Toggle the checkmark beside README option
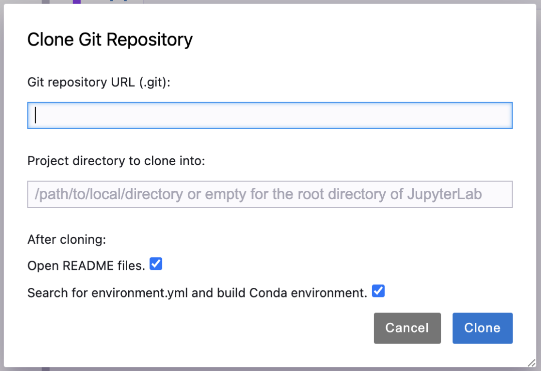This screenshot has height=371, width=541. tap(156, 264)
